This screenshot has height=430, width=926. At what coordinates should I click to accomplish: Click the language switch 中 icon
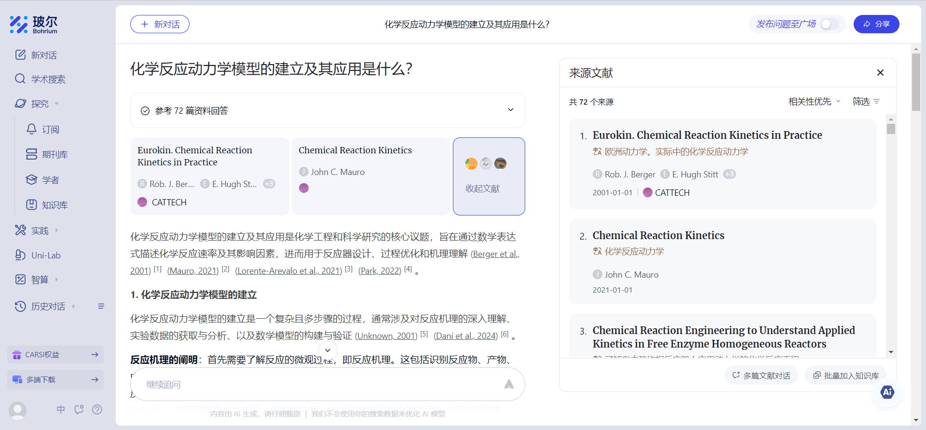[61, 409]
